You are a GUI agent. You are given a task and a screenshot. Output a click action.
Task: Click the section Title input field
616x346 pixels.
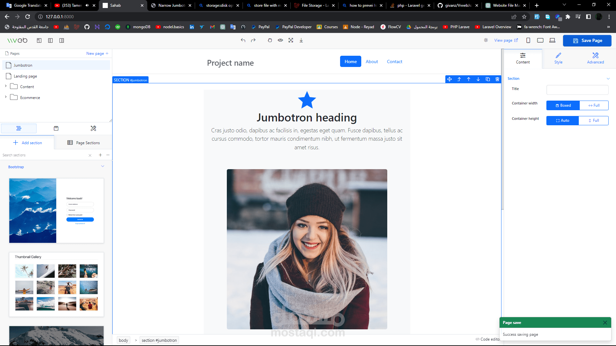tap(577, 90)
